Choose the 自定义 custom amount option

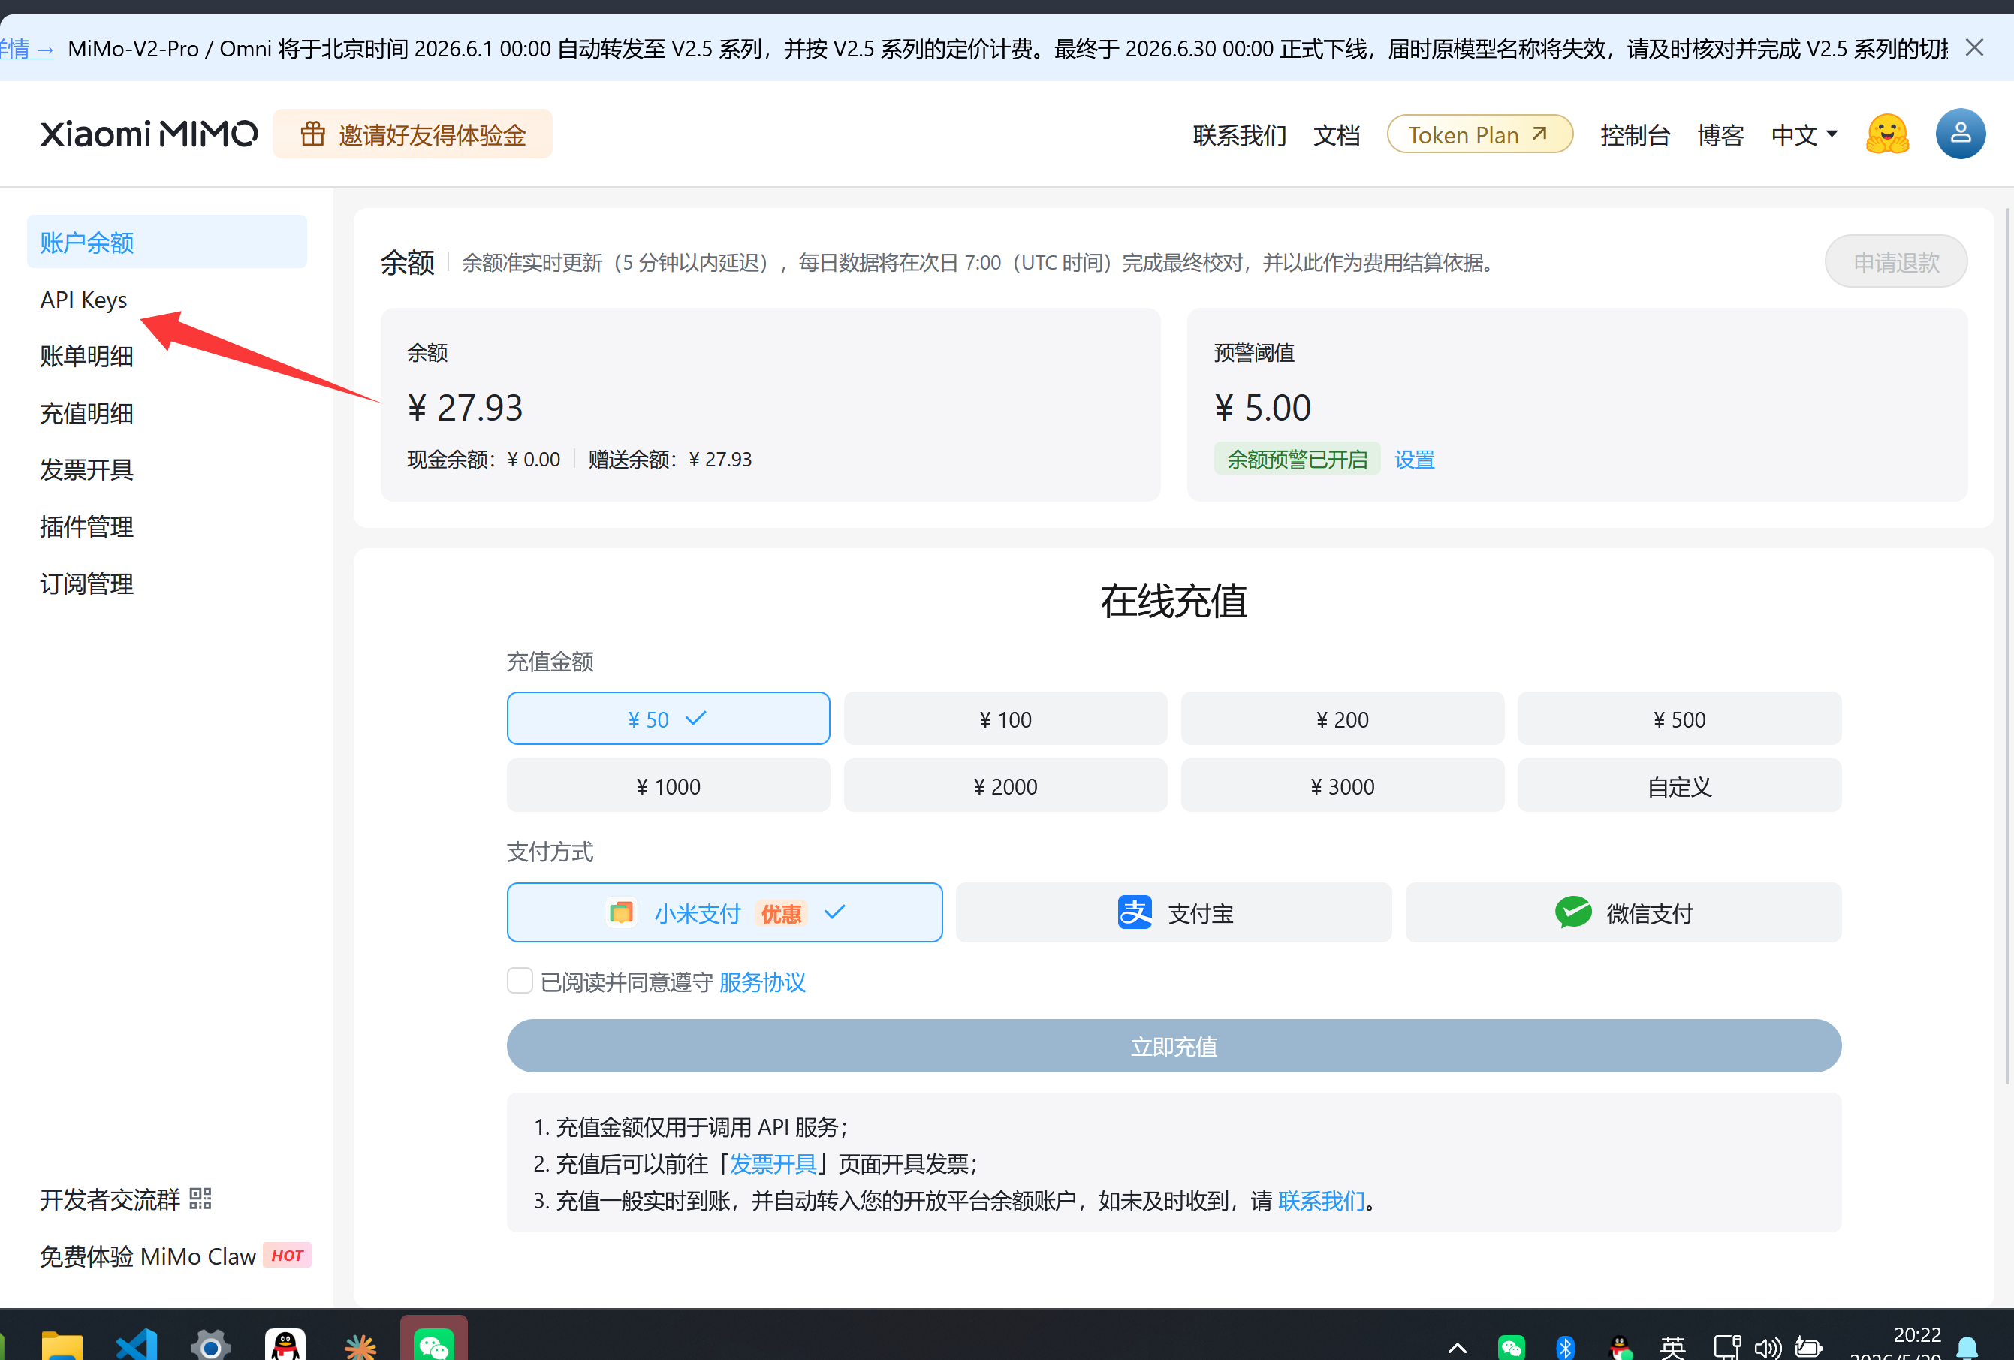(1678, 786)
